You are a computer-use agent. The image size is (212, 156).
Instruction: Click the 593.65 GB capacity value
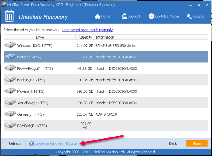[x=85, y=91]
